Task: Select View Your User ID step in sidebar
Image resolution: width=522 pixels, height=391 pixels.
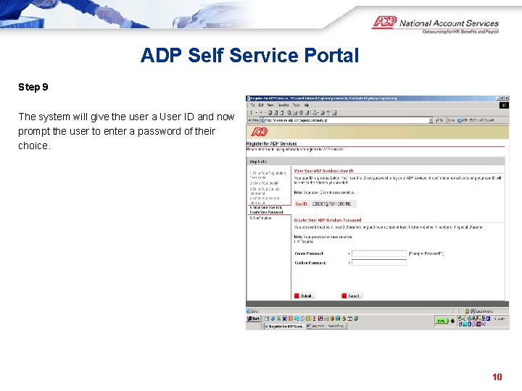Action: tap(266, 210)
